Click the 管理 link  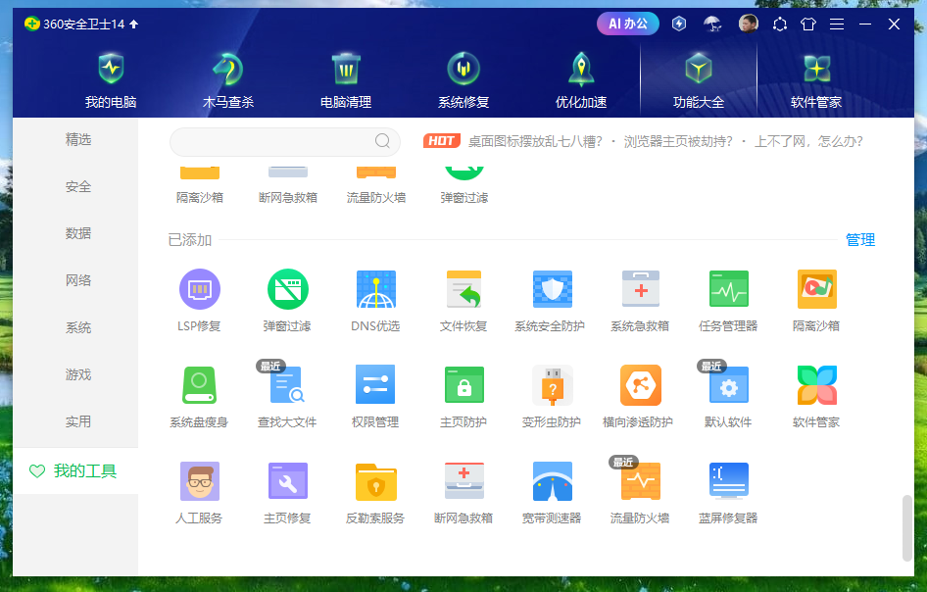click(x=860, y=238)
